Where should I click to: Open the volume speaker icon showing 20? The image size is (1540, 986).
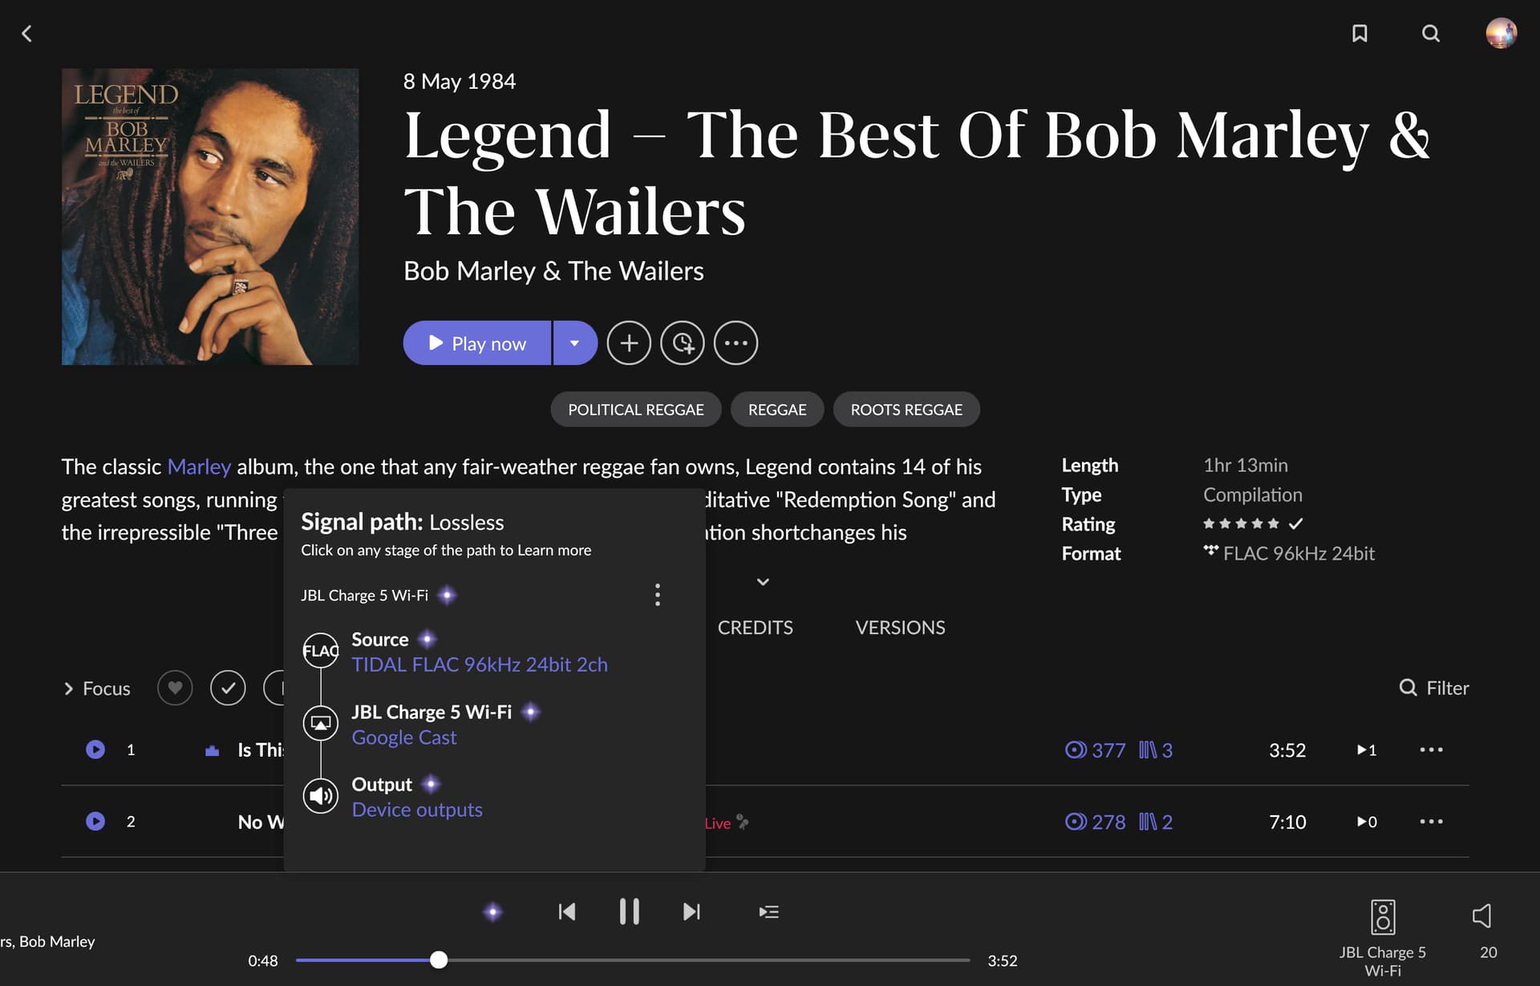point(1482,915)
